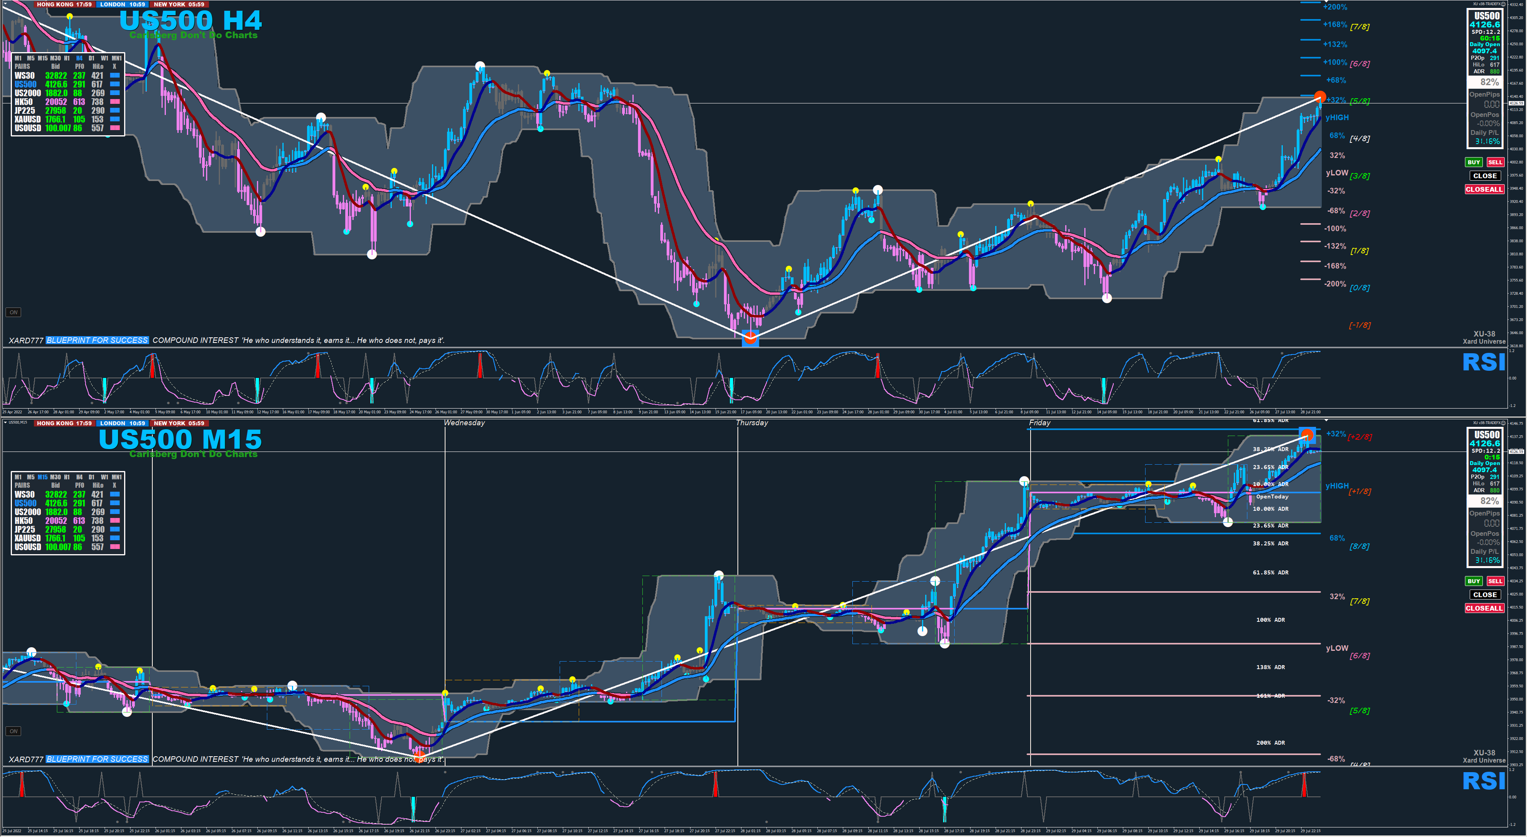Click NEW YORK session clock on M15 chart
The width and height of the screenshot is (1527, 837).
tap(179, 423)
